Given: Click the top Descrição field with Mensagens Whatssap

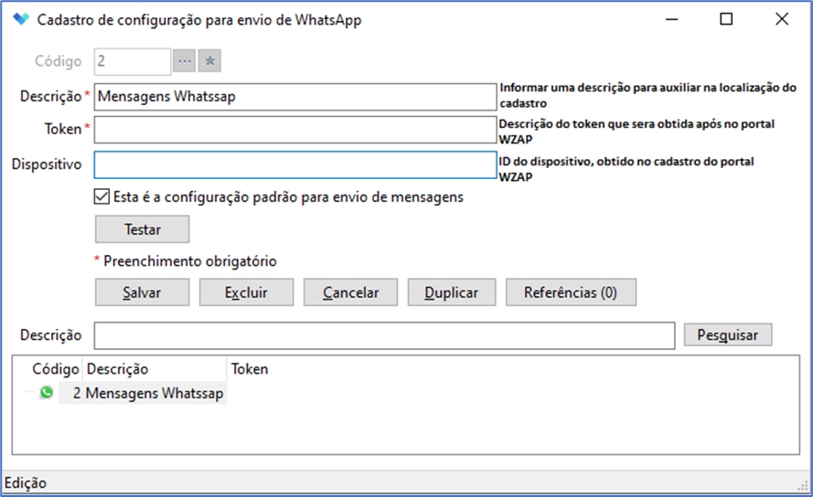Looking at the screenshot, I should [294, 96].
